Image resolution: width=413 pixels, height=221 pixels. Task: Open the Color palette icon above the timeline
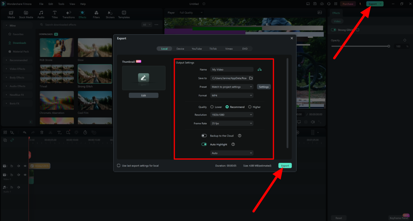(76, 132)
